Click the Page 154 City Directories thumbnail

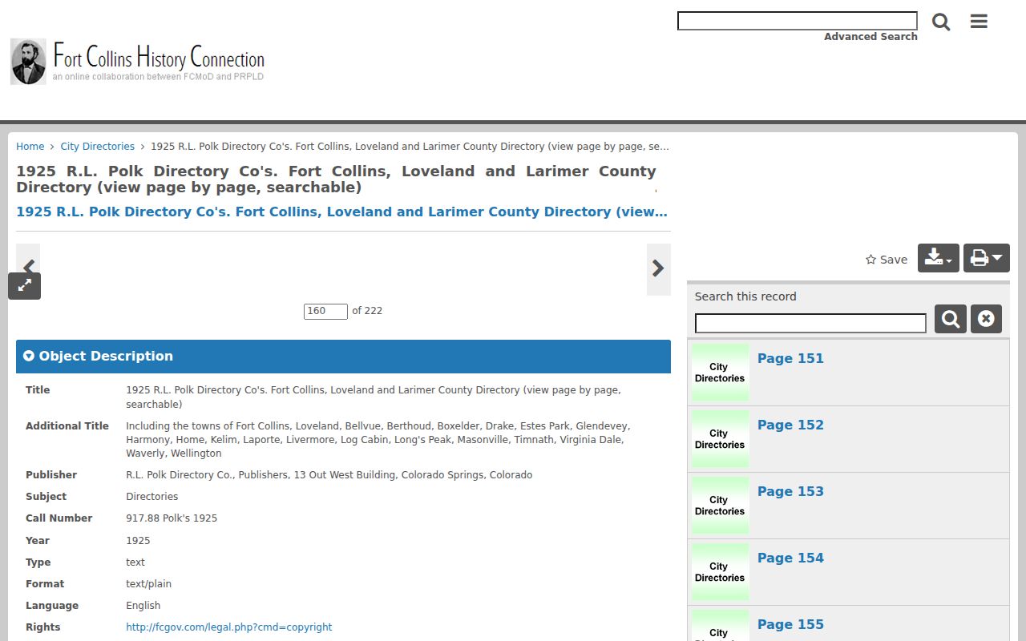720,572
